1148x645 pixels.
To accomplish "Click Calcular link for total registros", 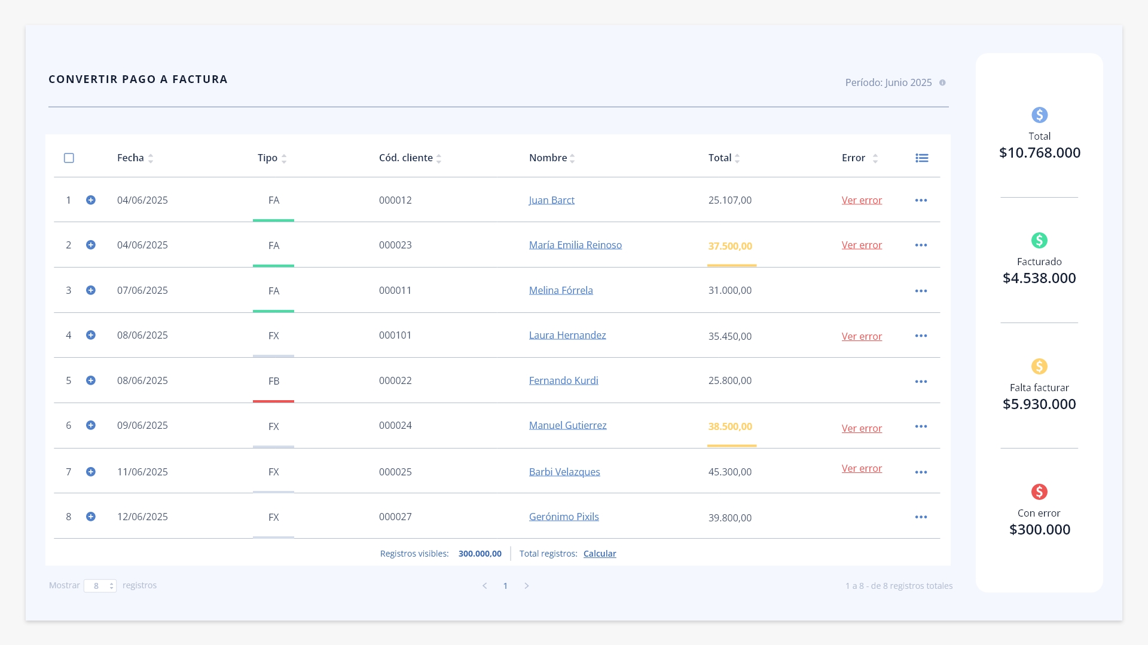I will pyautogui.click(x=600, y=554).
